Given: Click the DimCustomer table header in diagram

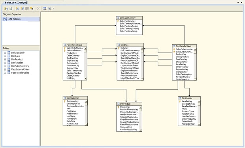Looking at the screenshot, I should [75, 98].
